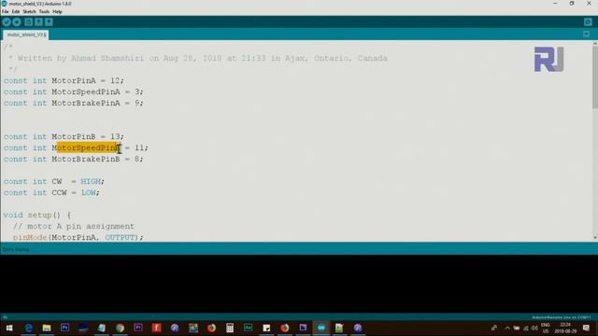Open the tab options dropdown arrow
Viewport: 598px width, 336px height.
586,35
